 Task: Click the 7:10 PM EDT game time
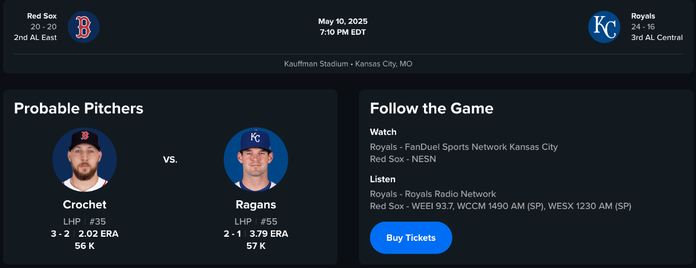tap(343, 32)
